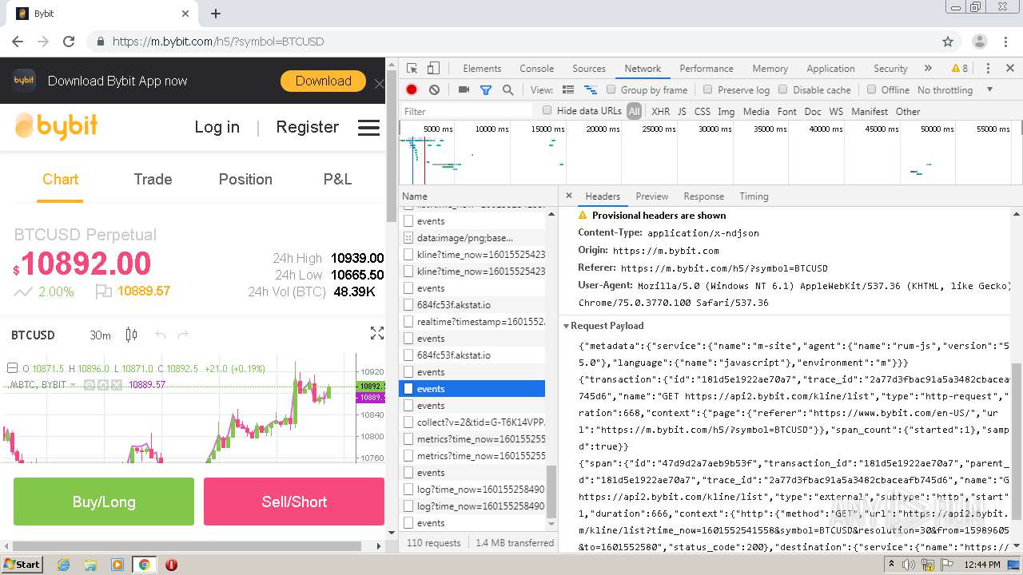This screenshot has width=1023, height=575.
Task: Click the capture screenshots camera icon
Action: coord(464,90)
